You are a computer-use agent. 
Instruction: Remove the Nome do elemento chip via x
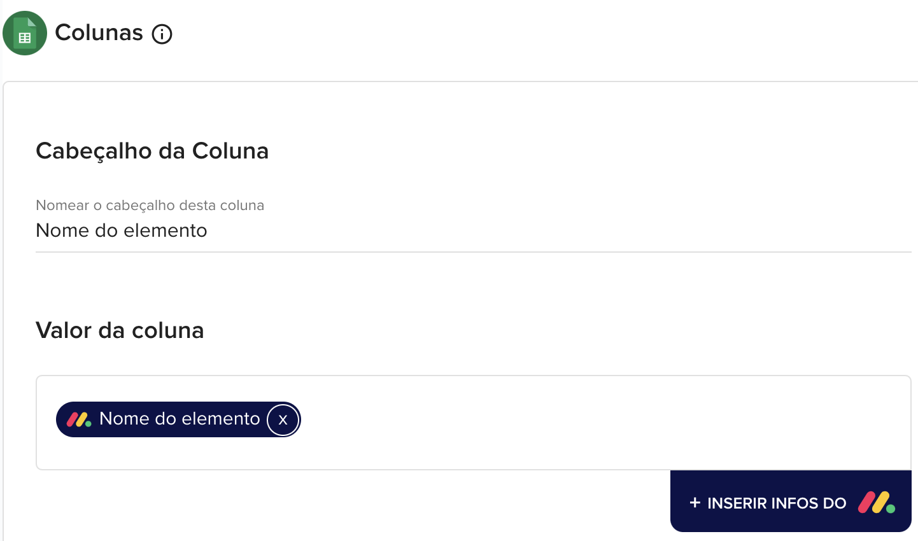(283, 419)
